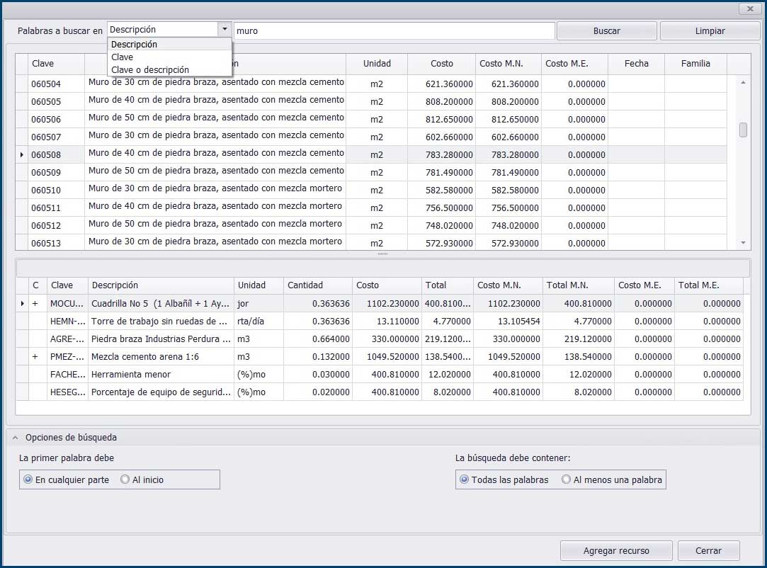767x568 pixels.
Task: Click 'Cuadrilla No 5' description cell
Action: 160,304
